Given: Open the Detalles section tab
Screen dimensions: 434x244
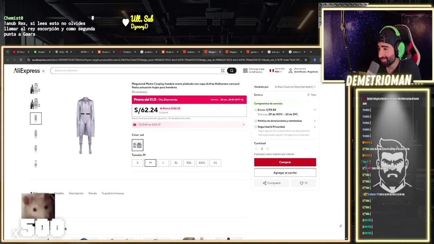Looking at the screenshot, I should (x=59, y=193).
